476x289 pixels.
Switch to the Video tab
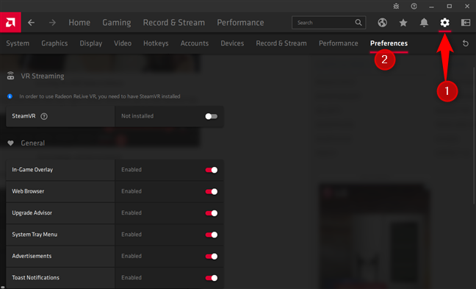point(123,43)
